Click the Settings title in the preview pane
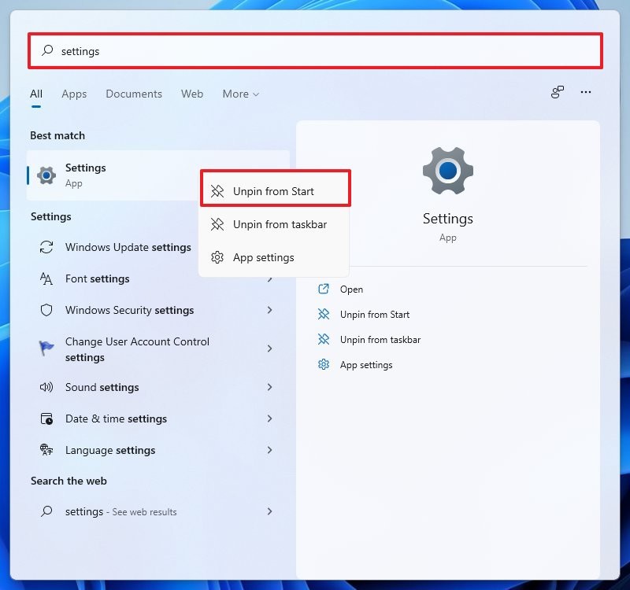 tap(448, 219)
